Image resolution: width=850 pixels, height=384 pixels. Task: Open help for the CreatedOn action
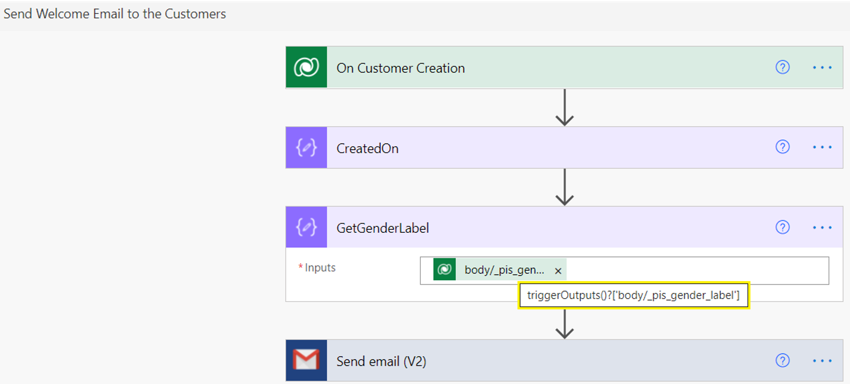782,147
